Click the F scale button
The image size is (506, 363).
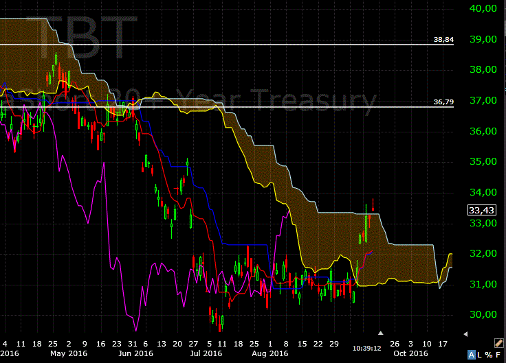coord(498,354)
